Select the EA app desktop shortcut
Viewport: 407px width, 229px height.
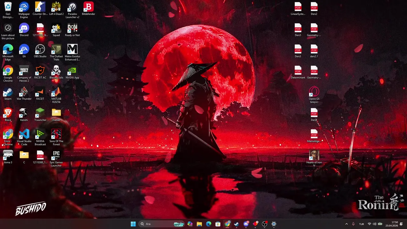[x=24, y=51]
